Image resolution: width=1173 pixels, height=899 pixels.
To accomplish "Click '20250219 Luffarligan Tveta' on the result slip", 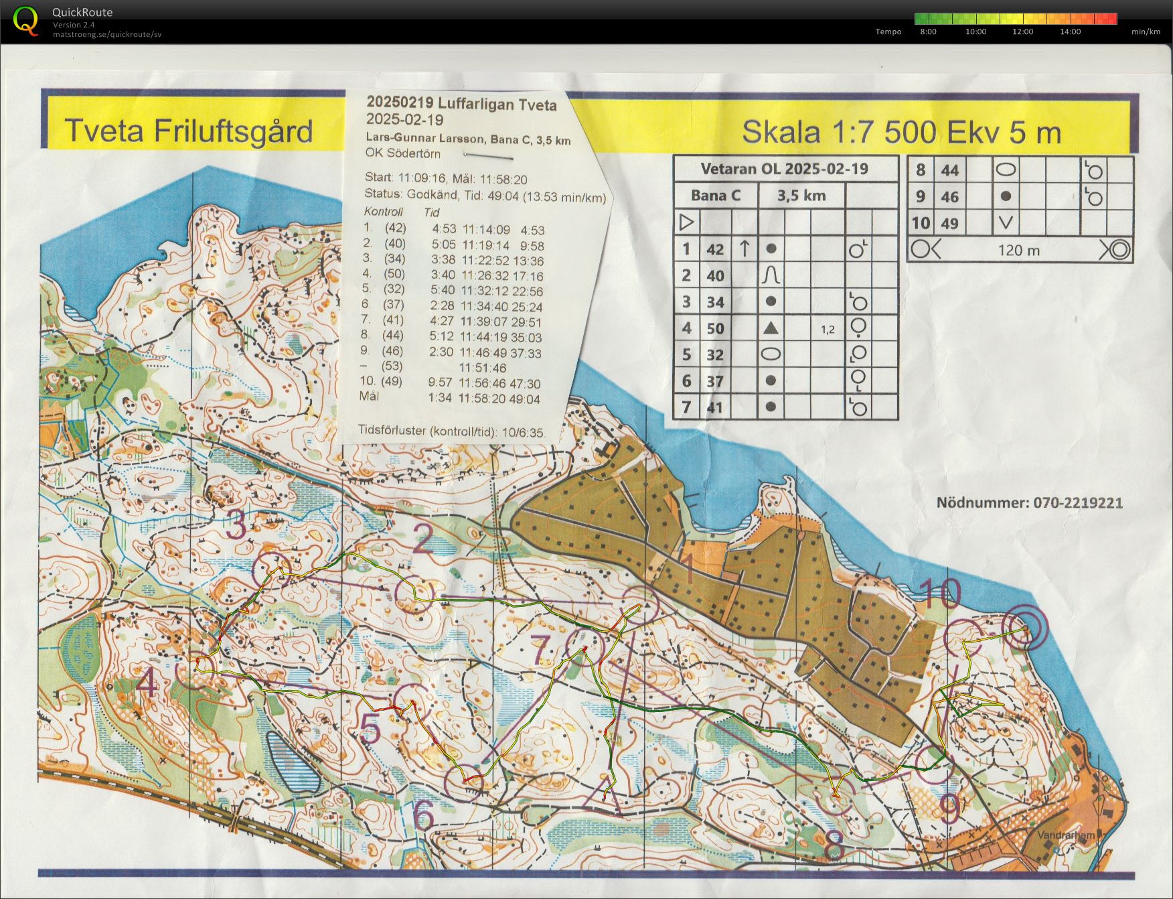I will coord(461,105).
